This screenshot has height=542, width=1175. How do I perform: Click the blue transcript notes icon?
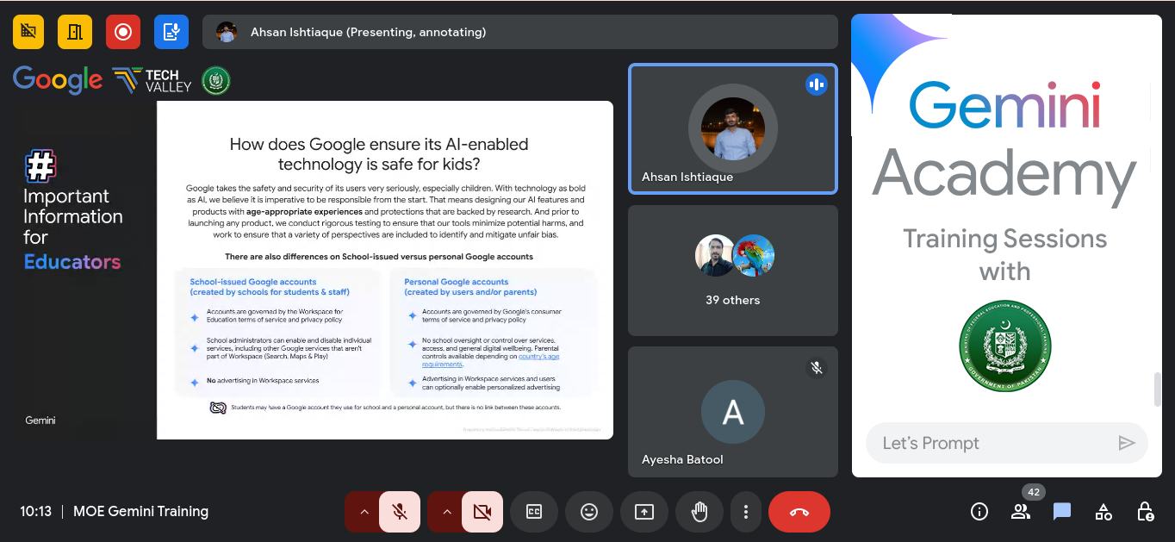coord(171,32)
